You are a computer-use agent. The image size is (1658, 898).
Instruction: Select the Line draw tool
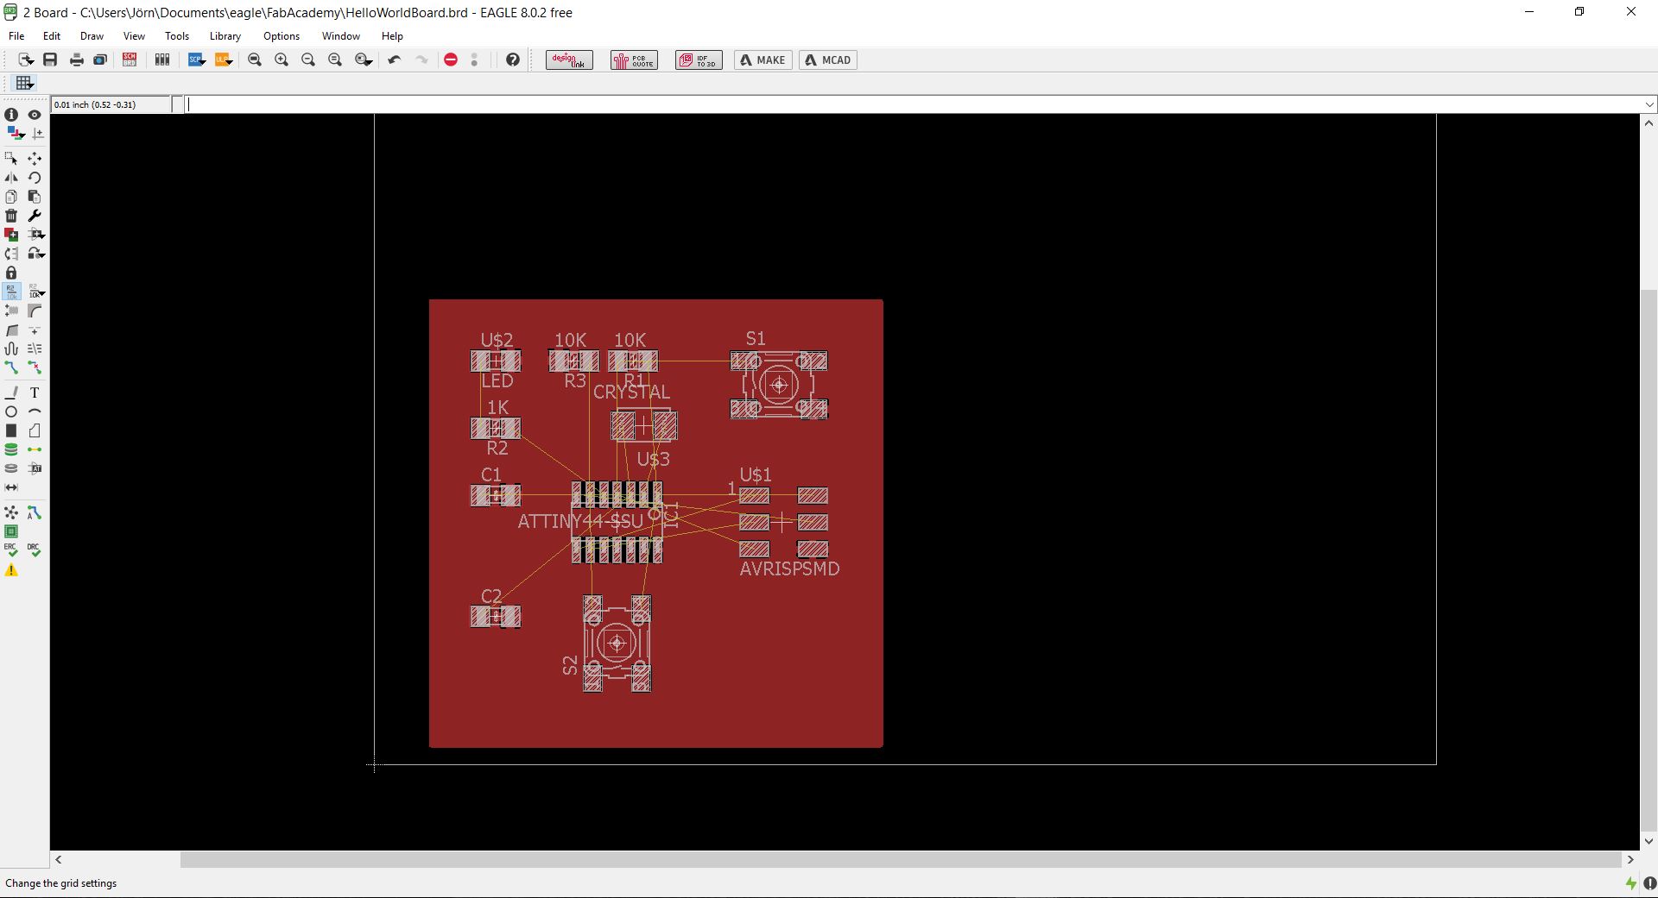[x=11, y=392]
